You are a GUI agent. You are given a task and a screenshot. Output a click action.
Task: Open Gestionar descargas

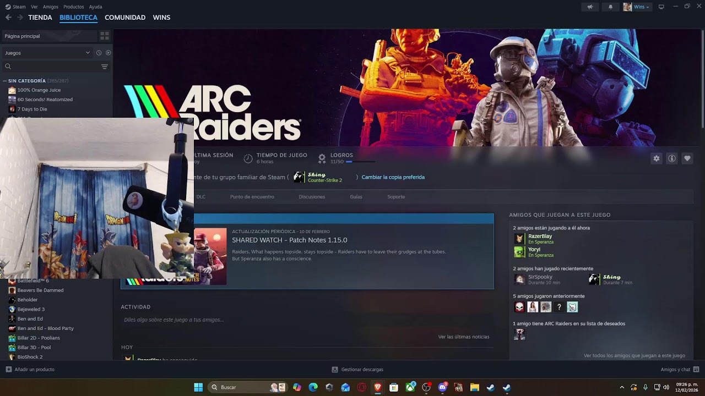[x=357, y=370]
